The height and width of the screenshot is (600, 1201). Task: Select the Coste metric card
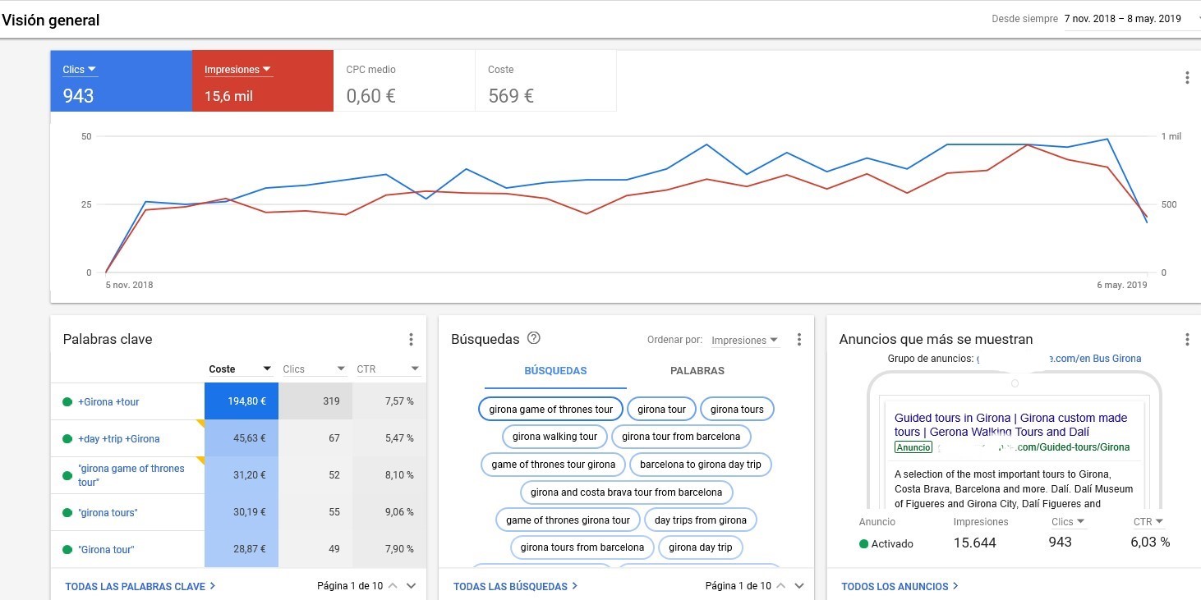pos(545,81)
